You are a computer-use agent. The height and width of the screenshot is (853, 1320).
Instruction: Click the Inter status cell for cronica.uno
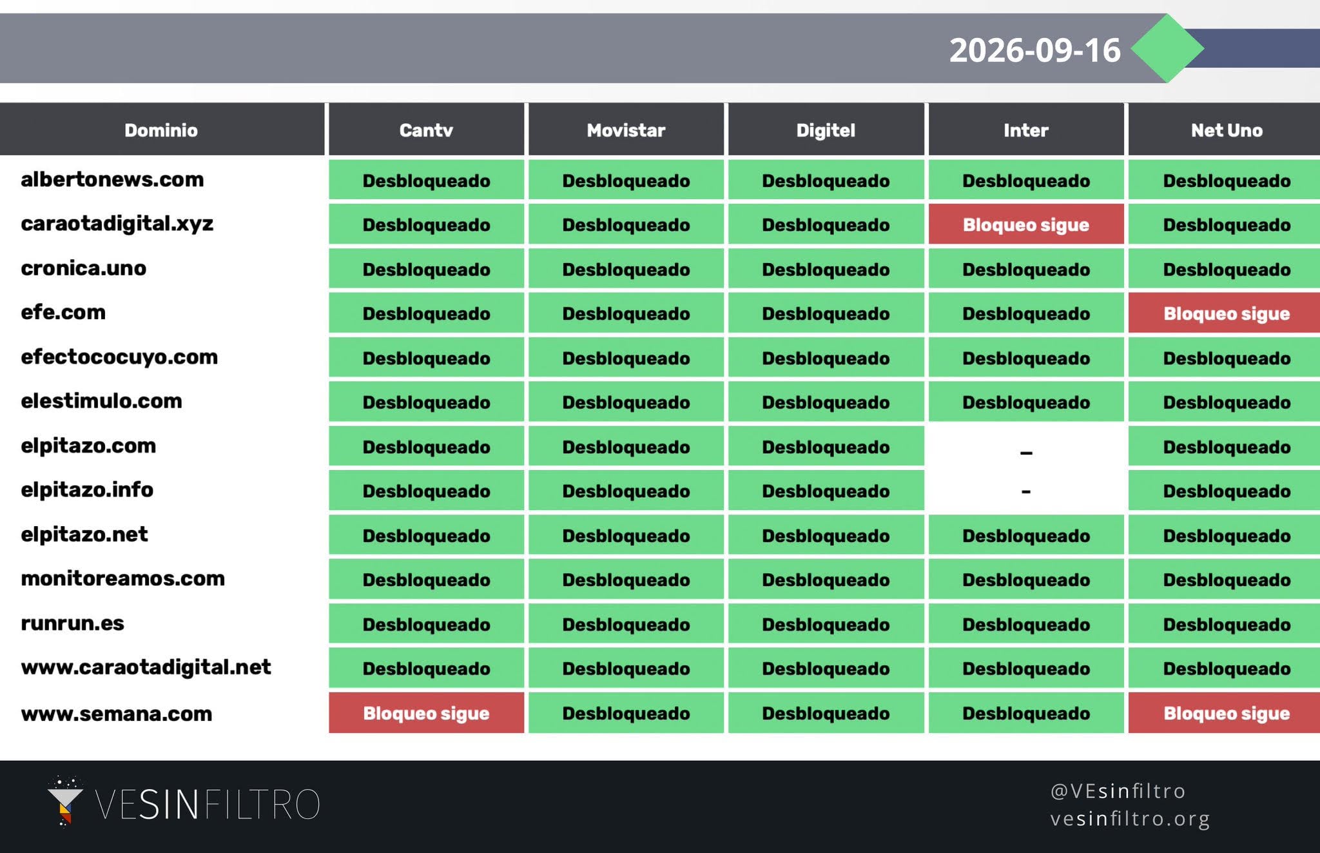(x=1026, y=269)
